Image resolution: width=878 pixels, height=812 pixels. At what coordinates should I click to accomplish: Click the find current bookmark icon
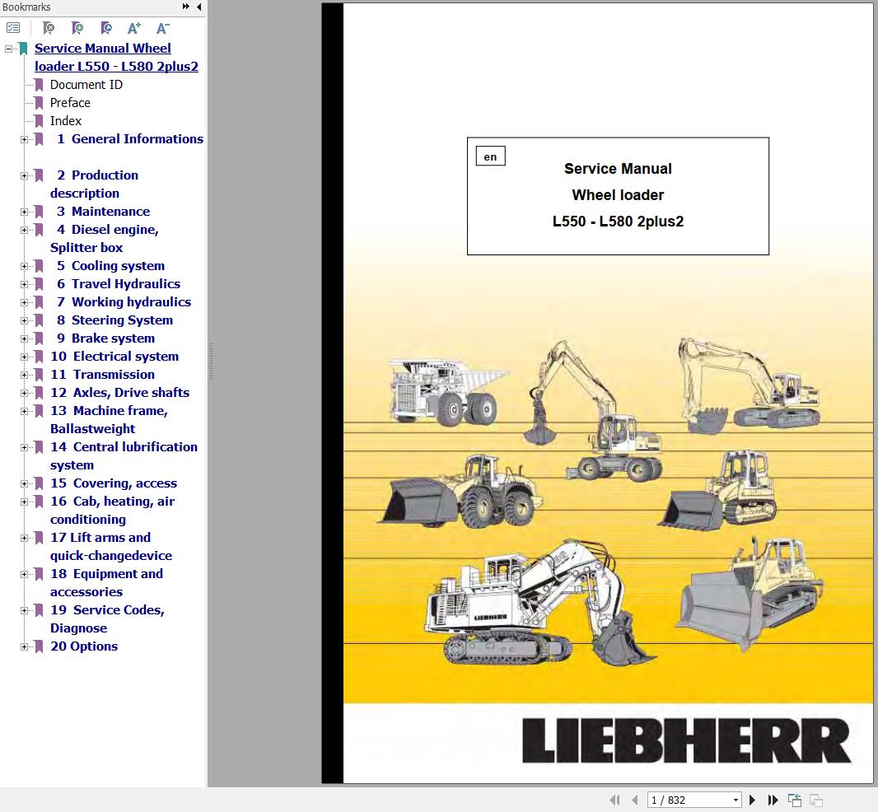tap(105, 28)
